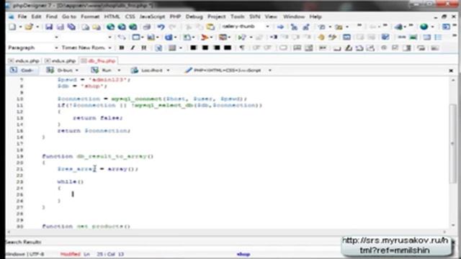Click the Cut scissors icon
The height and width of the screenshot is (259, 461).
189,27
